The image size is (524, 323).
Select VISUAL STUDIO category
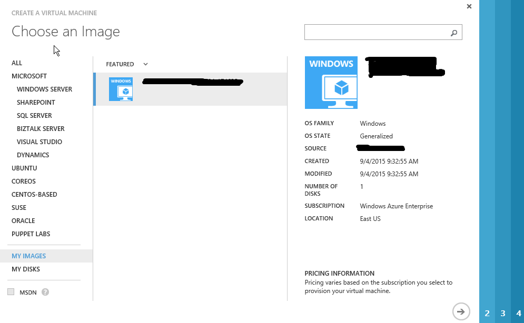pos(39,142)
